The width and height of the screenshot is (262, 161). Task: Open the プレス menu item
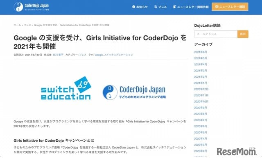tap(163, 7)
